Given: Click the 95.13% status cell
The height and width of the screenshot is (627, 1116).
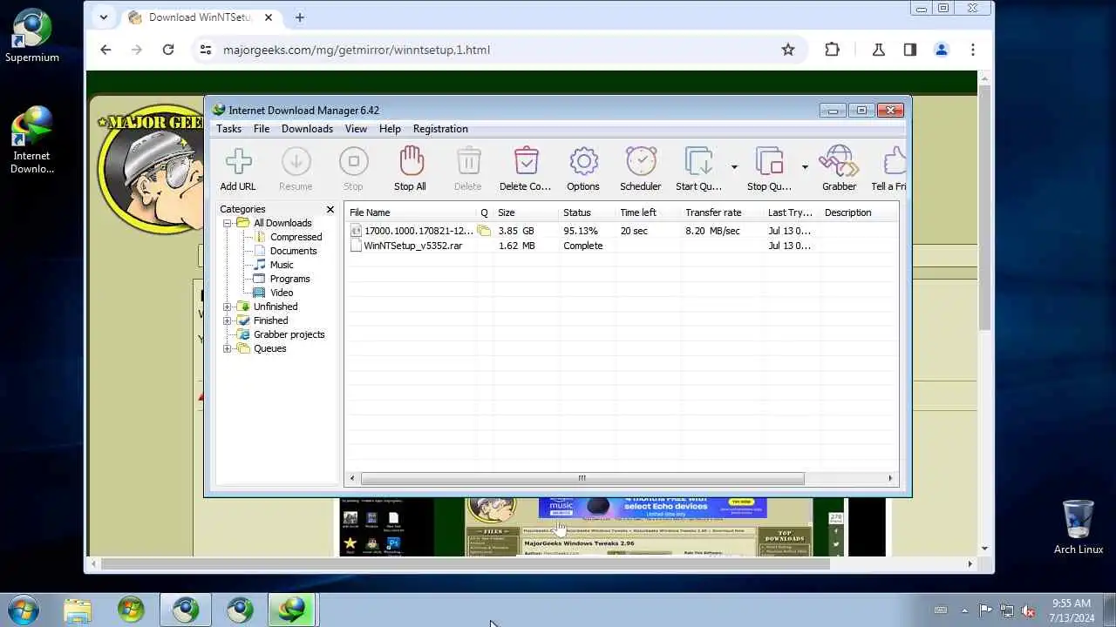Looking at the screenshot, I should [x=581, y=231].
